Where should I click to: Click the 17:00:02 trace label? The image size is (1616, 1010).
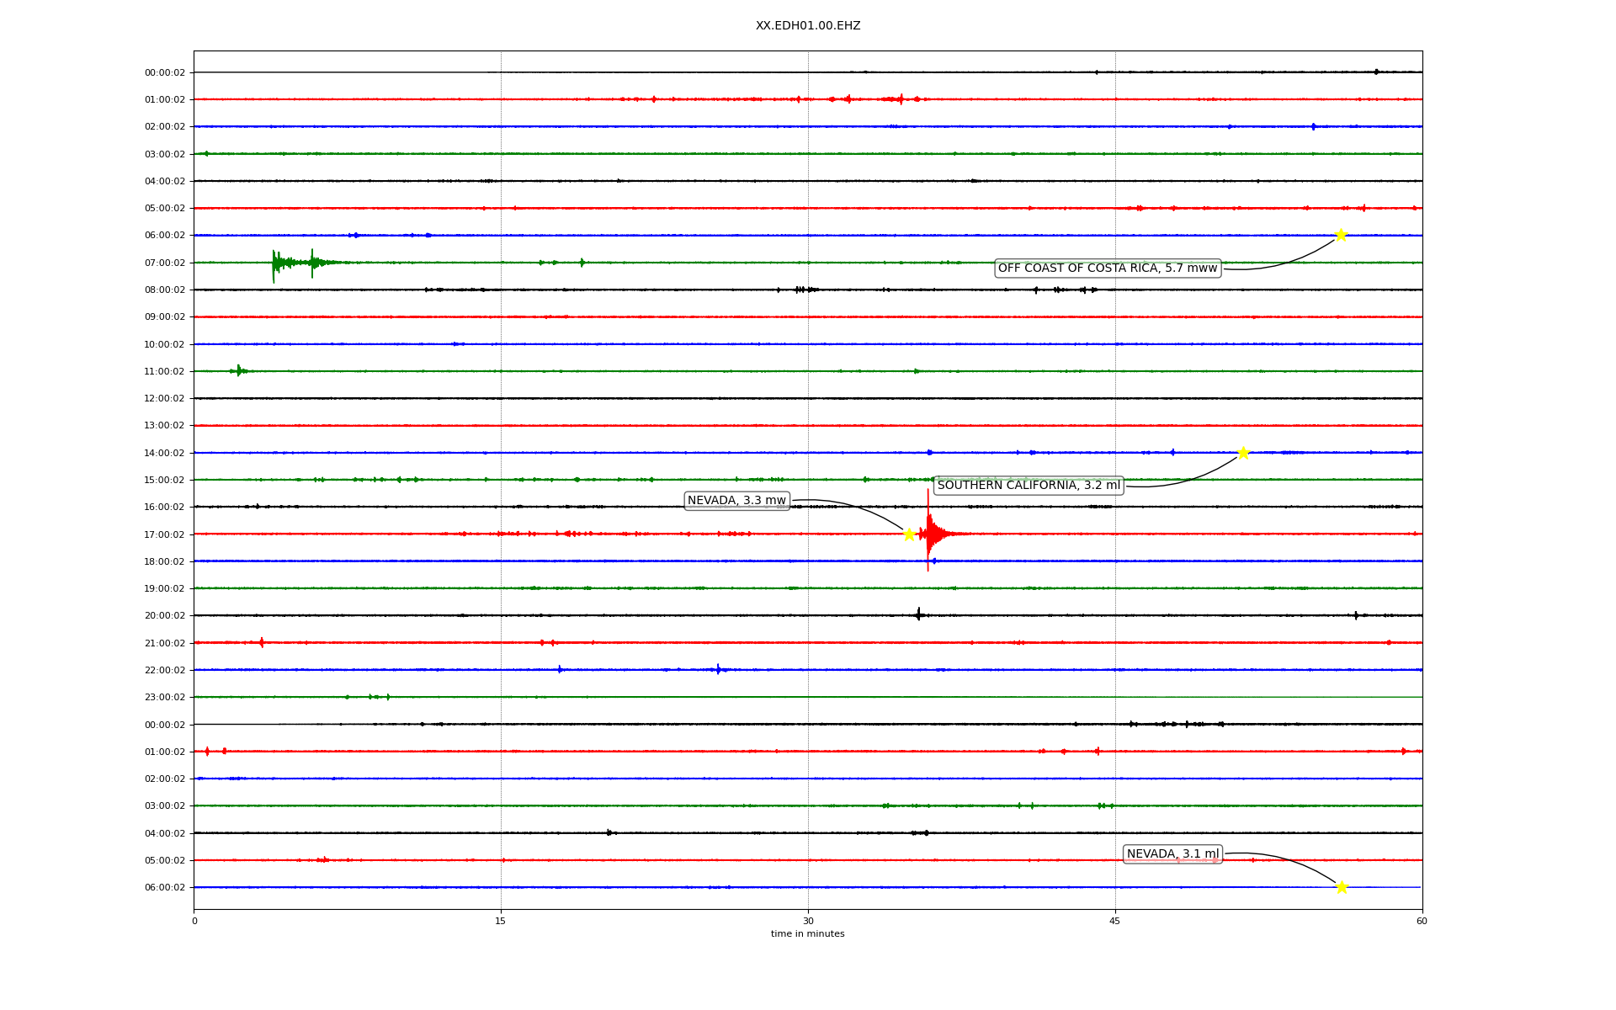coord(164,534)
